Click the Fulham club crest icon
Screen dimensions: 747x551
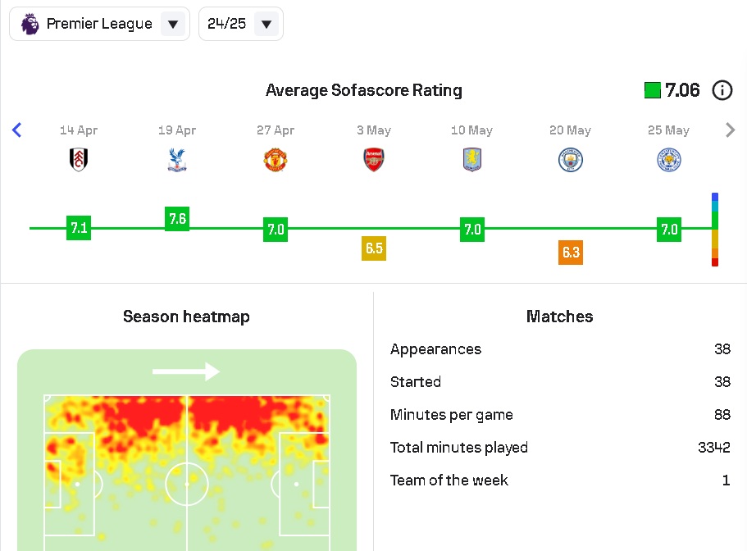pos(79,160)
